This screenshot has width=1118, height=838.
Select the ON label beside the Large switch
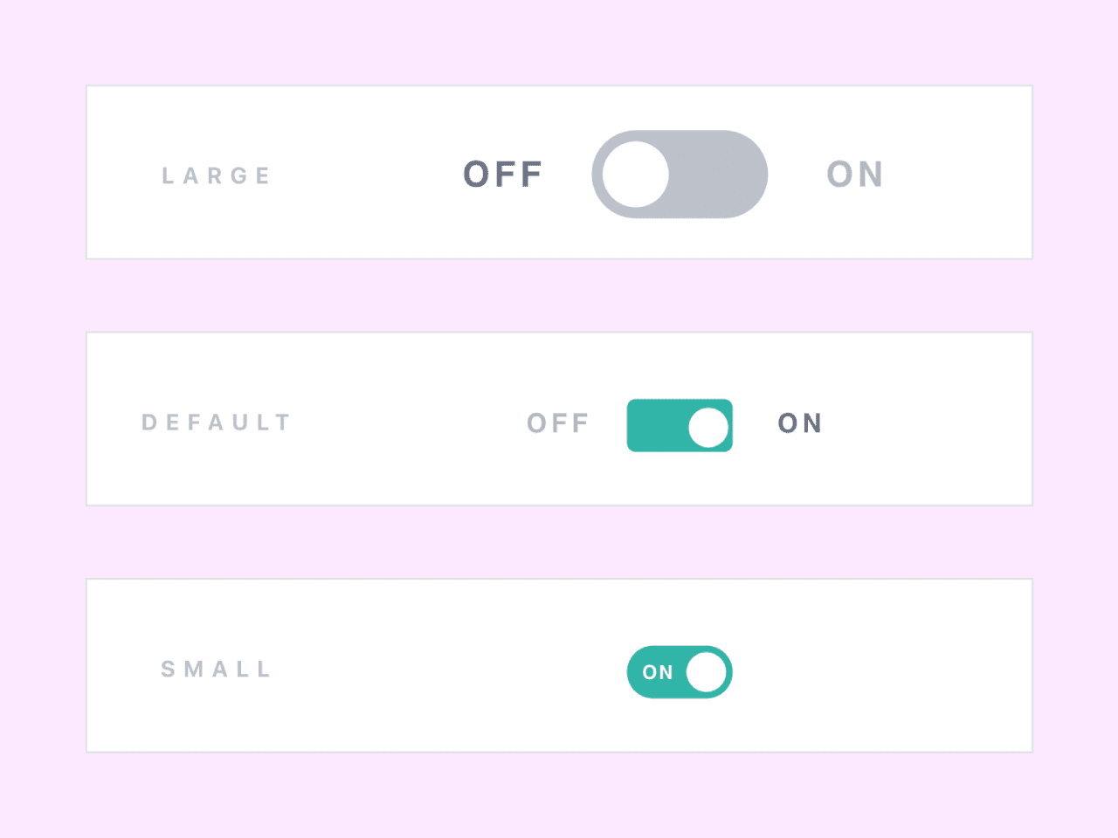[855, 174]
